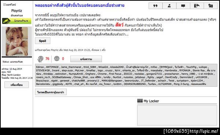Viewport: 220px width, 135px height.
Task: Click the โหวตเป็นกระทู้แนะนำ vote button
Action: click(x=51, y=92)
